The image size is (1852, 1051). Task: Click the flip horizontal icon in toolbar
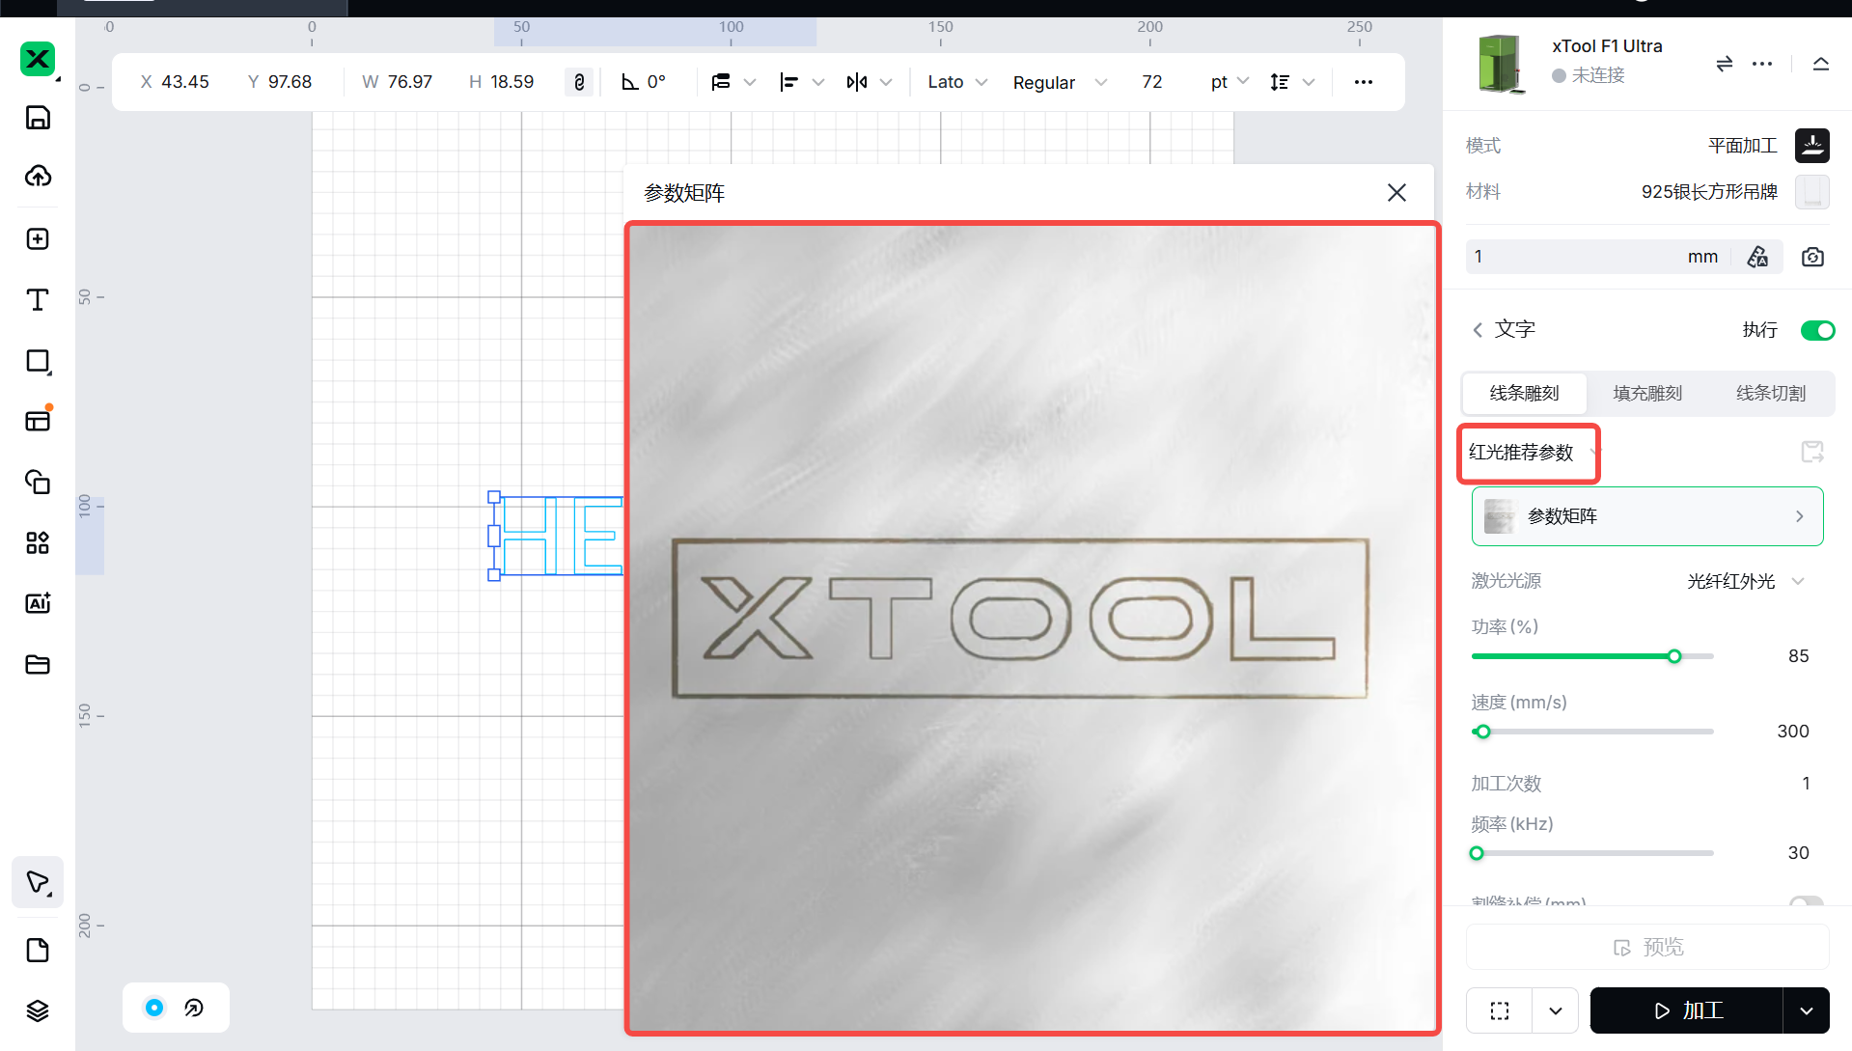pos(856,82)
